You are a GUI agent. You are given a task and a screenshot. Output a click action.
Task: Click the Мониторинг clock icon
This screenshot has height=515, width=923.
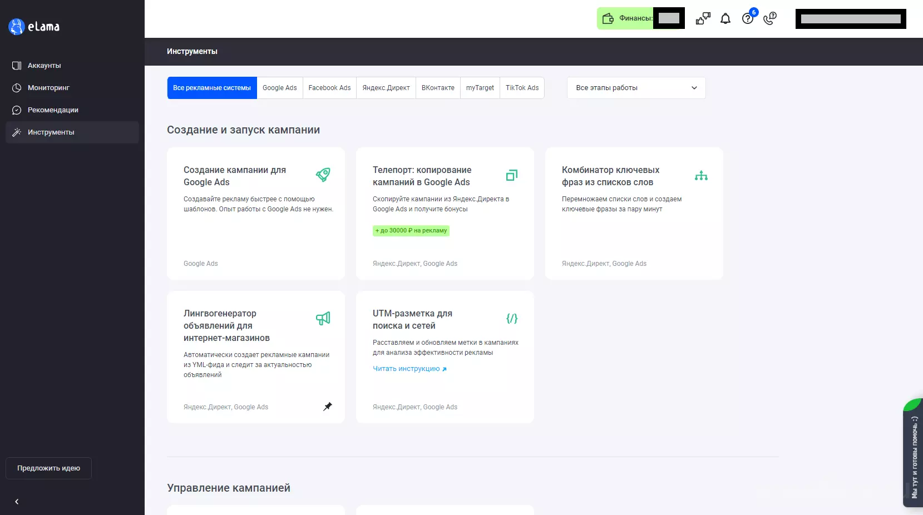click(x=17, y=88)
